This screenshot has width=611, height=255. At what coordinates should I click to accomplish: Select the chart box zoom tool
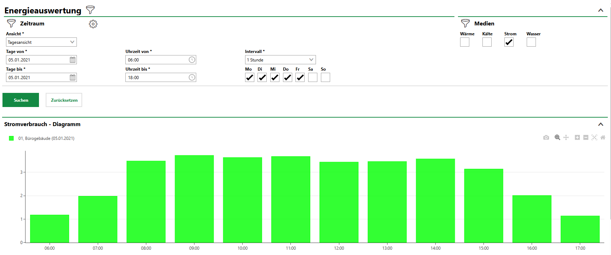pyautogui.click(x=558, y=137)
